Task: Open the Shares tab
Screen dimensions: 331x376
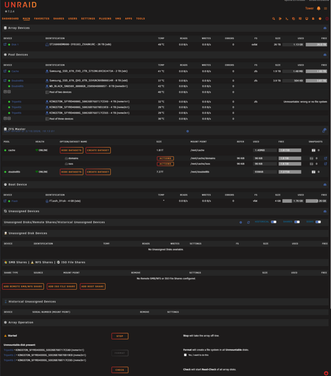Action: [x=59, y=19]
